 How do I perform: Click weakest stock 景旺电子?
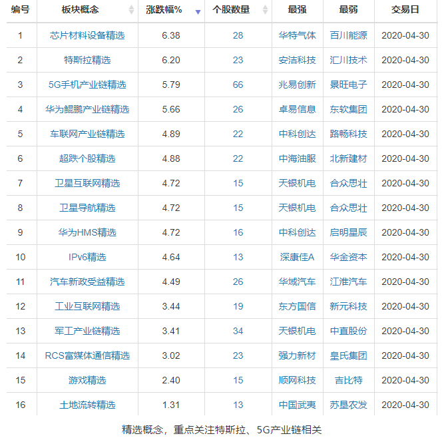click(348, 85)
